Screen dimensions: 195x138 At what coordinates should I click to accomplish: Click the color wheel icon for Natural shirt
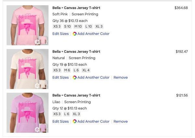click(x=74, y=78)
